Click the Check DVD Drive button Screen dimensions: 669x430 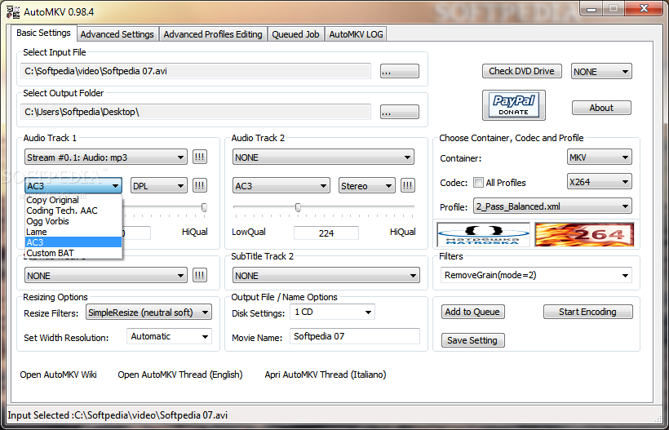[522, 71]
